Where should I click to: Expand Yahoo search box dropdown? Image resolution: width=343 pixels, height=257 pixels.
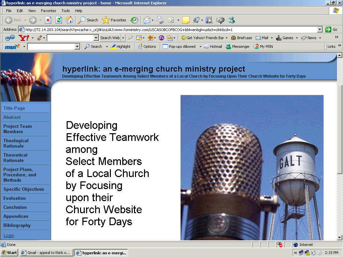pos(96,38)
